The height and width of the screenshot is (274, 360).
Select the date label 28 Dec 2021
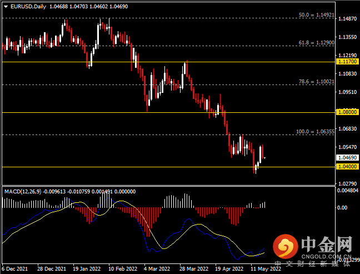pos(52,268)
